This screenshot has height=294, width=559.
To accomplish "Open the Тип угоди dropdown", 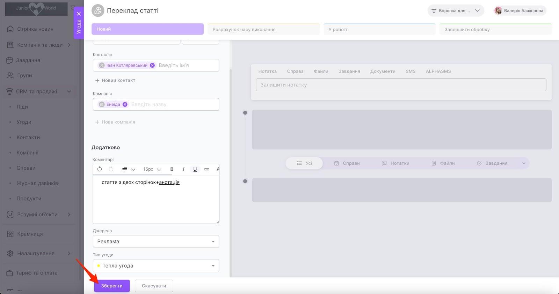I will pyautogui.click(x=156, y=266).
